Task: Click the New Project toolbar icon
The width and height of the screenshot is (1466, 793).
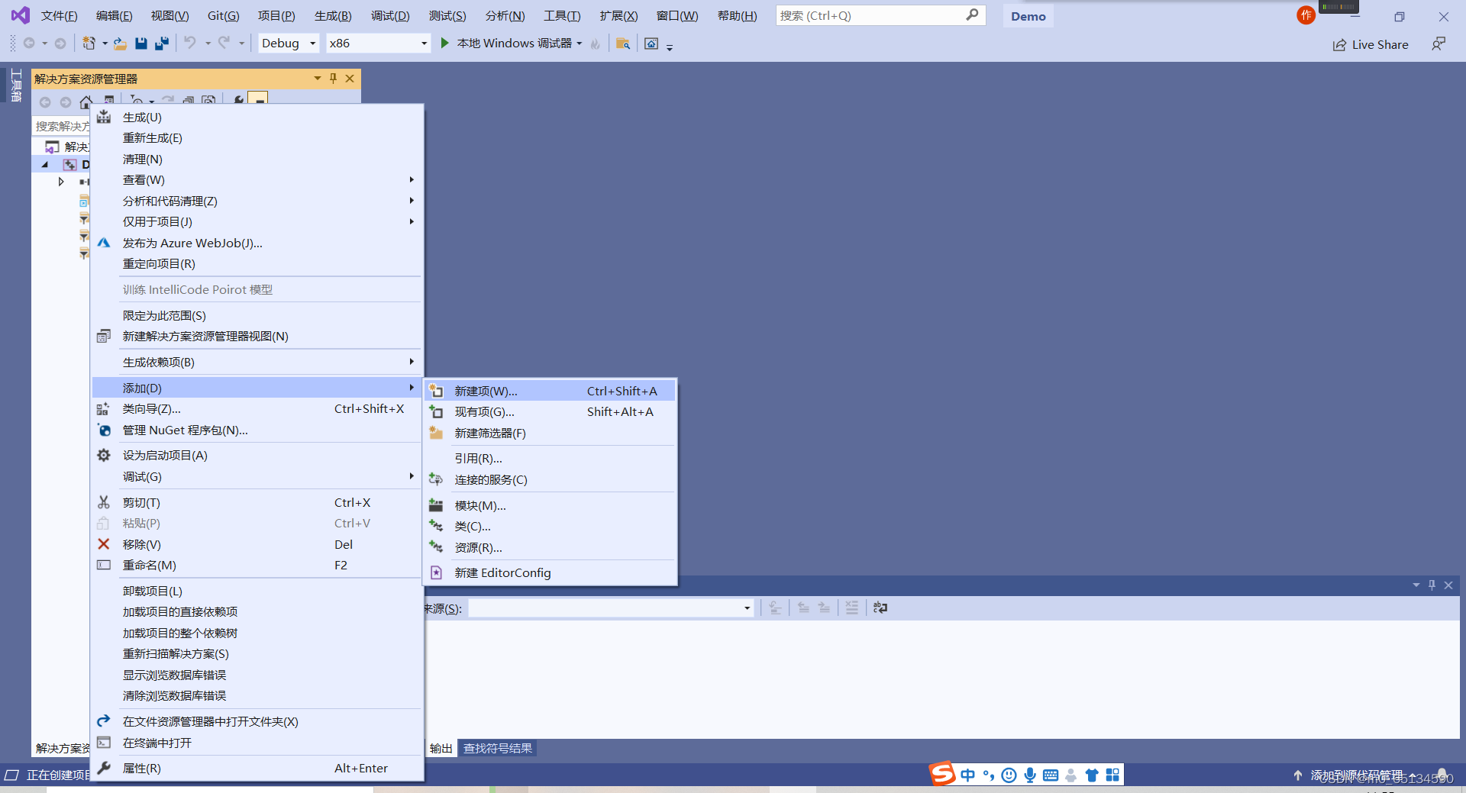Action: [x=89, y=44]
